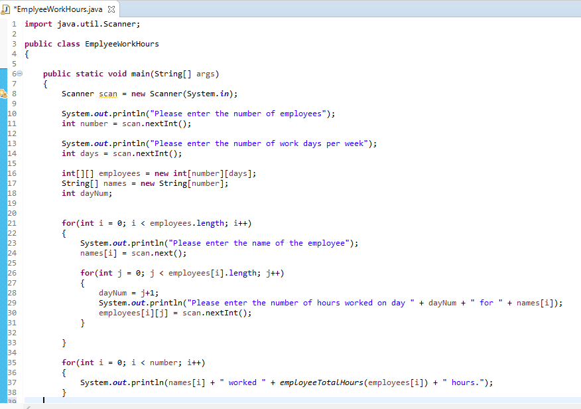Click the gutter margin beside line 35
581x409 pixels.
(5, 363)
